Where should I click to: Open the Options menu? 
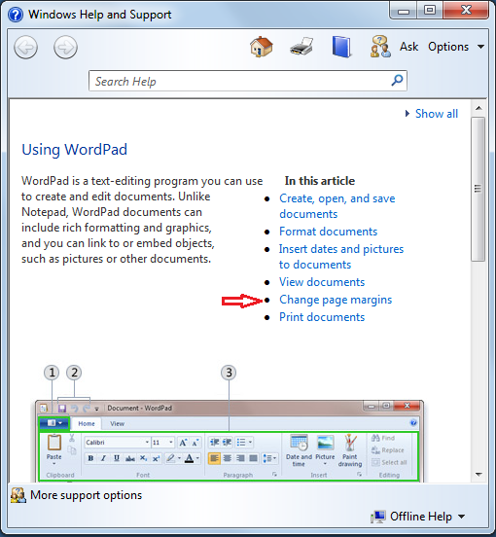(455, 47)
